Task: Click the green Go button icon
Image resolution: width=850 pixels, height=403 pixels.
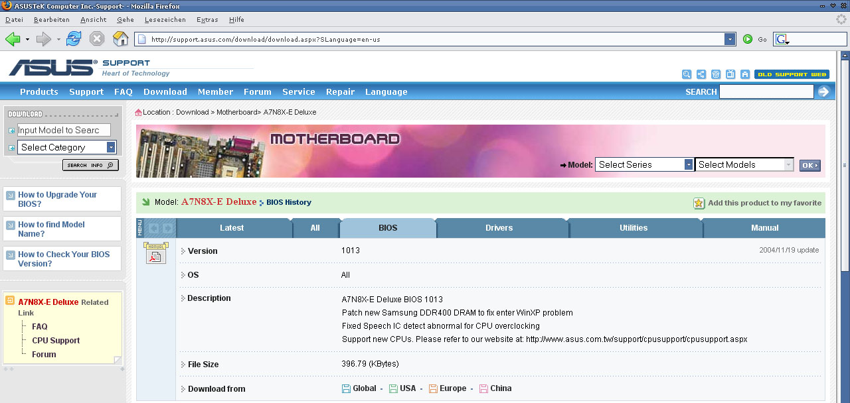Action: click(x=748, y=39)
